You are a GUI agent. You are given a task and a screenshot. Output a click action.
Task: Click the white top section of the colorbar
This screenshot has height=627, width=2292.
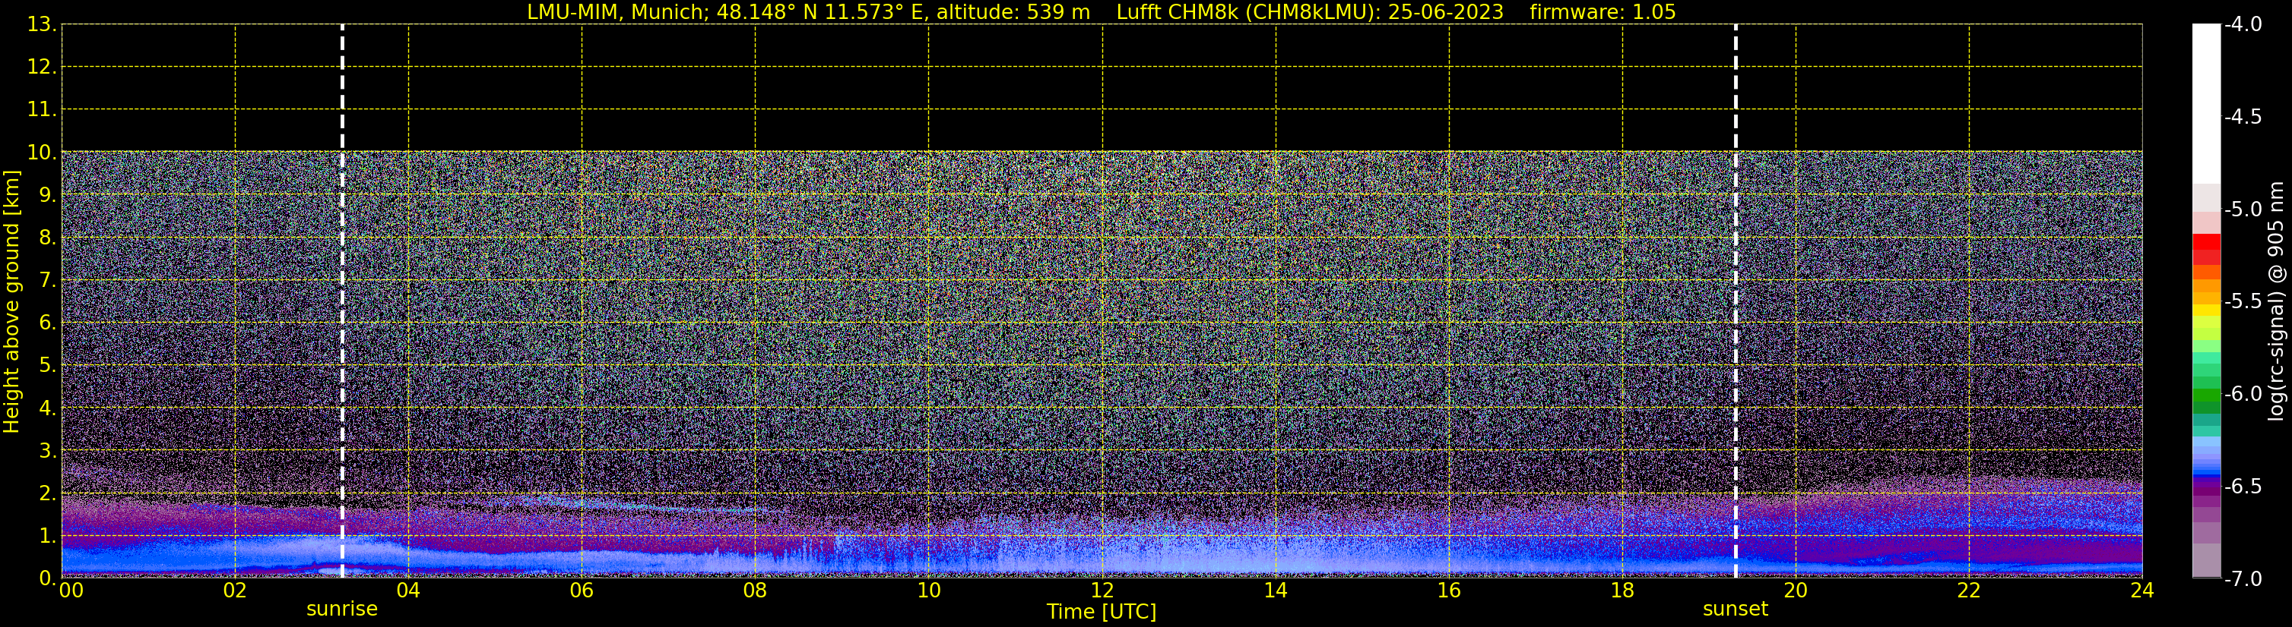tap(2207, 104)
